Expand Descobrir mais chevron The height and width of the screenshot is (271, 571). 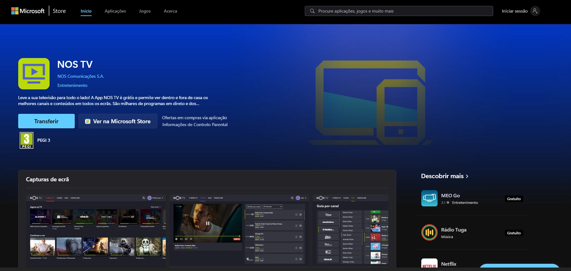coord(467,176)
